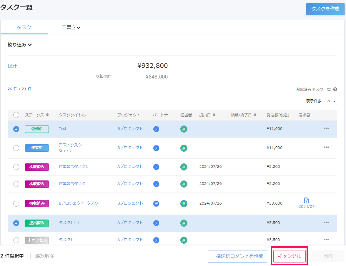
Task: Open more options for the Test task row
Action: [x=326, y=128]
